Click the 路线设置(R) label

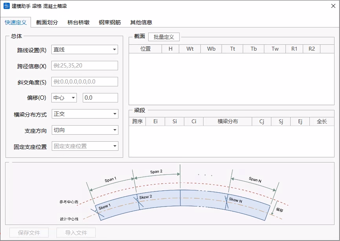click(x=32, y=50)
